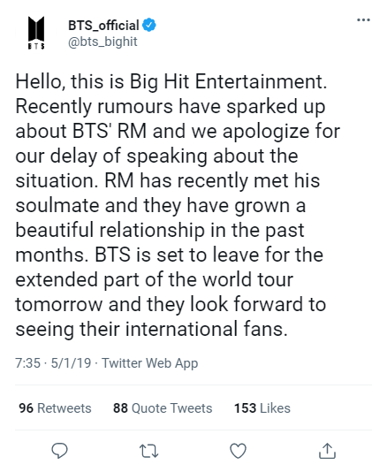Click the tweet text starting with Hello

coord(178,205)
